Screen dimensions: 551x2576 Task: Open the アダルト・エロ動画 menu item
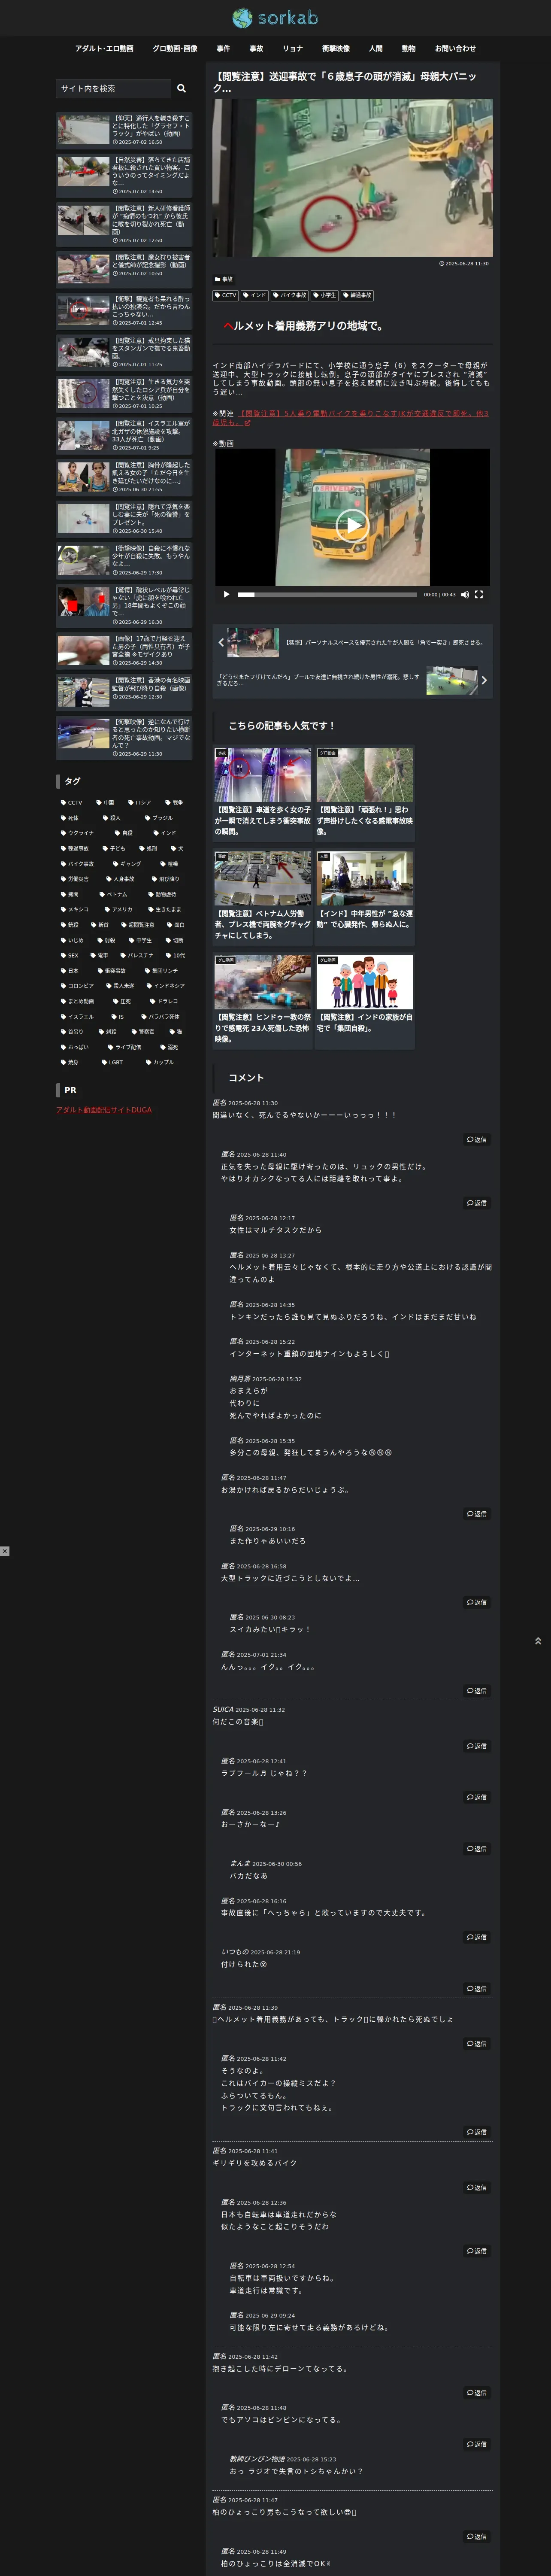pyautogui.click(x=104, y=48)
